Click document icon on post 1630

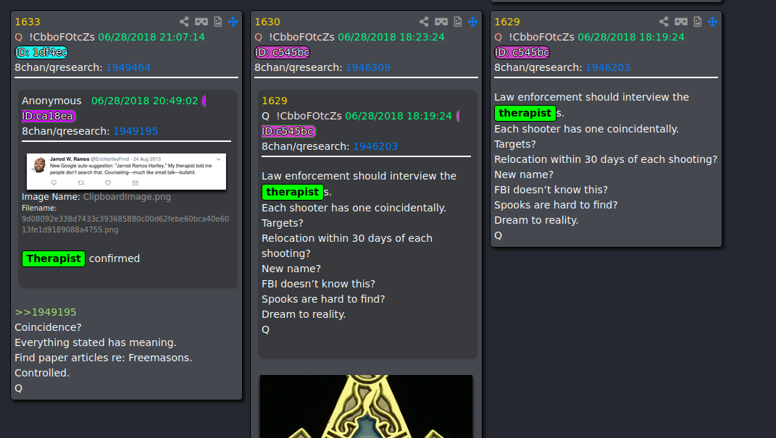pos(458,22)
